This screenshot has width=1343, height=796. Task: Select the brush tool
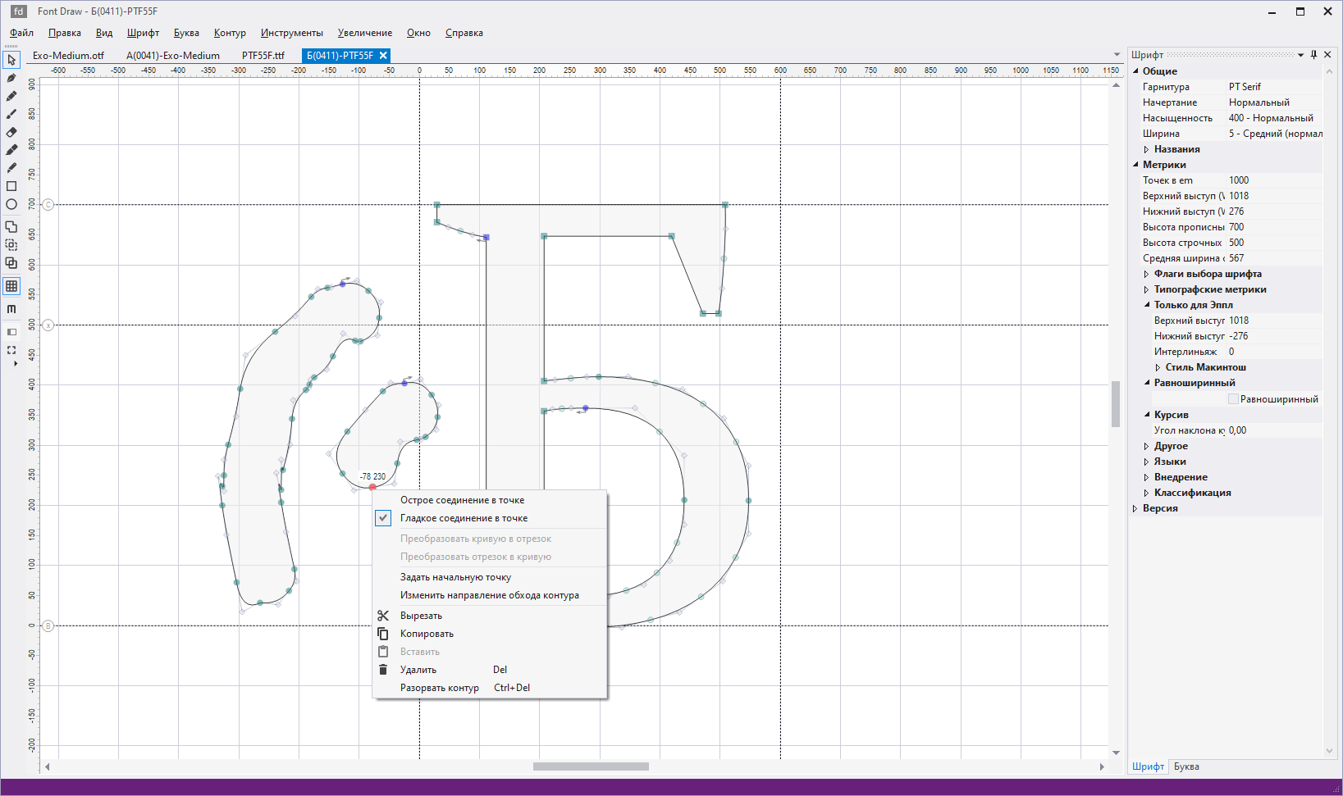pos(11,114)
